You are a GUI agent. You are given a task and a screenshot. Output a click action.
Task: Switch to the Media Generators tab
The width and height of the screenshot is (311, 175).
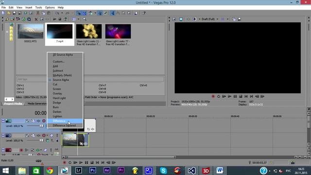pos(37,104)
